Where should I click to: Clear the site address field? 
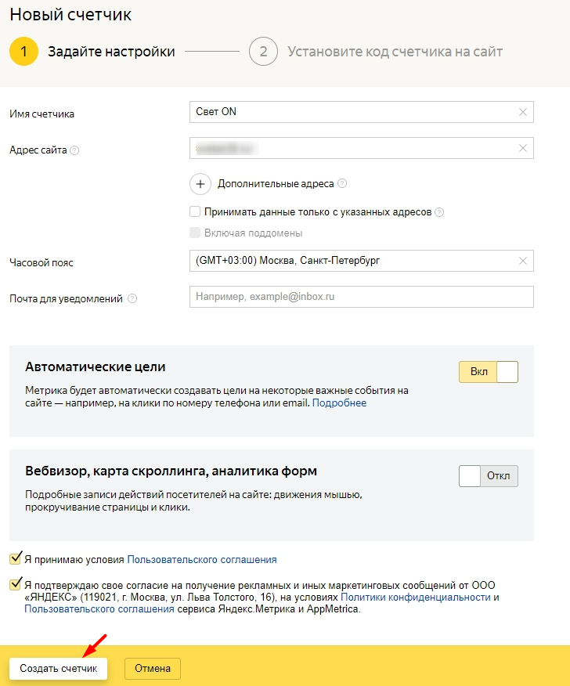tap(523, 148)
